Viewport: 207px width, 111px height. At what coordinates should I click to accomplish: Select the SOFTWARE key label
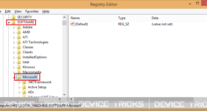26,22
